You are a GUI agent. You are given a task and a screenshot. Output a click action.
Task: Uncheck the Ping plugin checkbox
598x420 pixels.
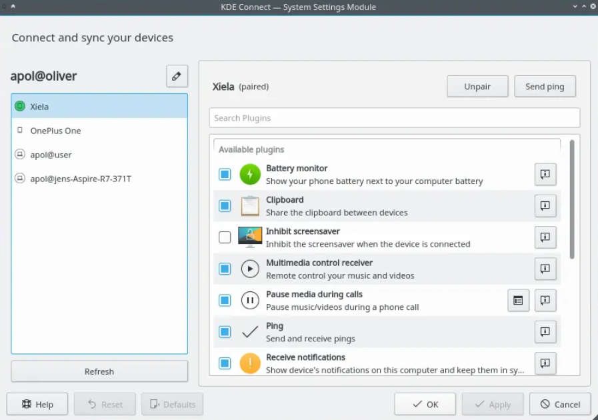pos(225,332)
